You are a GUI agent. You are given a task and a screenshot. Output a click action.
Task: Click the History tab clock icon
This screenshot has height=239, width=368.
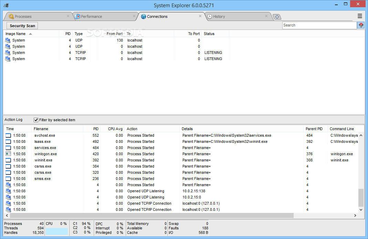tap(210, 16)
